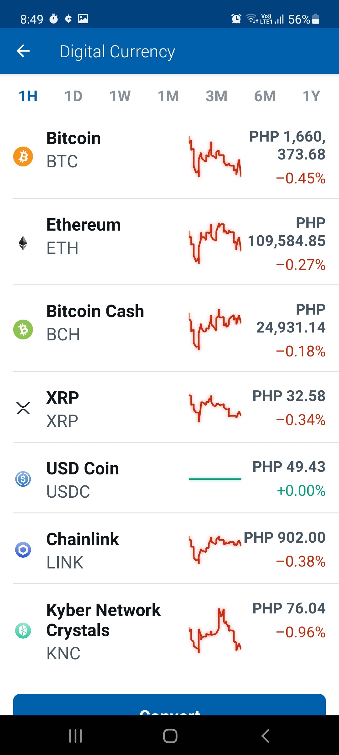Image resolution: width=339 pixels, height=755 pixels.
Task: Tap the back arrow in header
Action: 23,51
